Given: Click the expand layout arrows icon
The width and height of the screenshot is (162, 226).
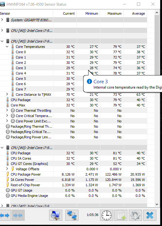Looking at the screenshot, I should 5,215.
